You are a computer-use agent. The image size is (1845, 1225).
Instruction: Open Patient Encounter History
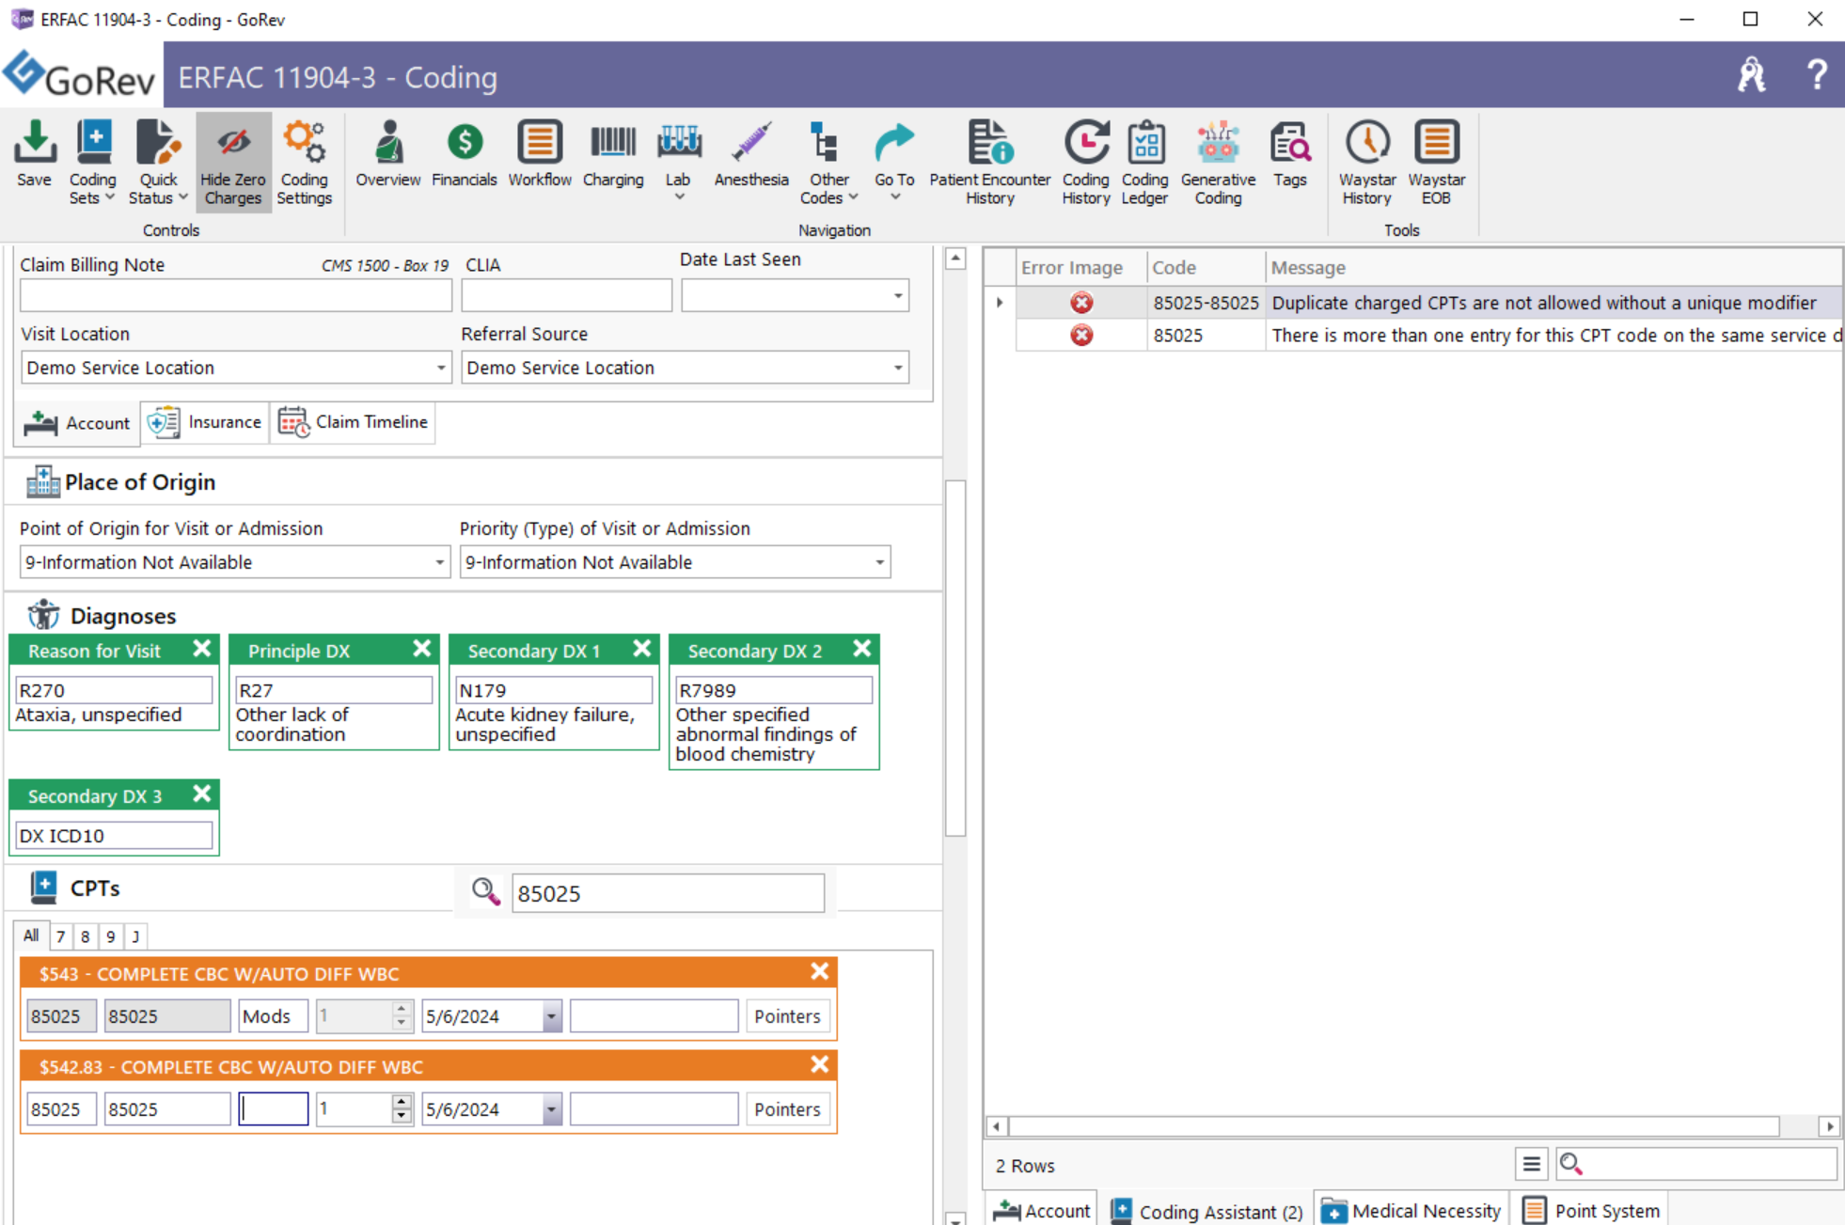[989, 163]
